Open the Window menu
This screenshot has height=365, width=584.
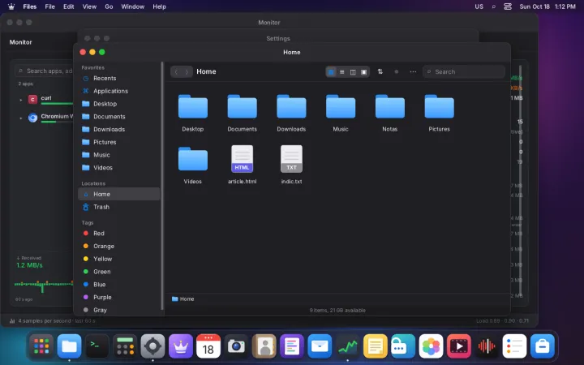click(132, 6)
